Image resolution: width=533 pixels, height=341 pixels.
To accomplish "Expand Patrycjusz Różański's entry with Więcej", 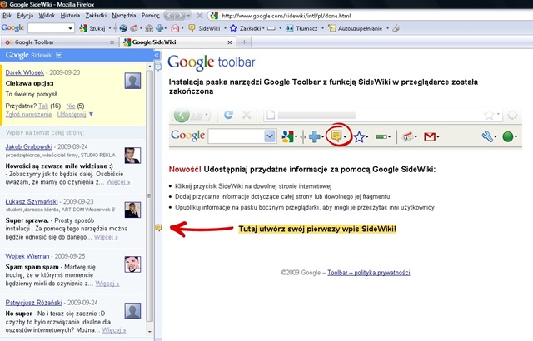I will tap(114, 330).
